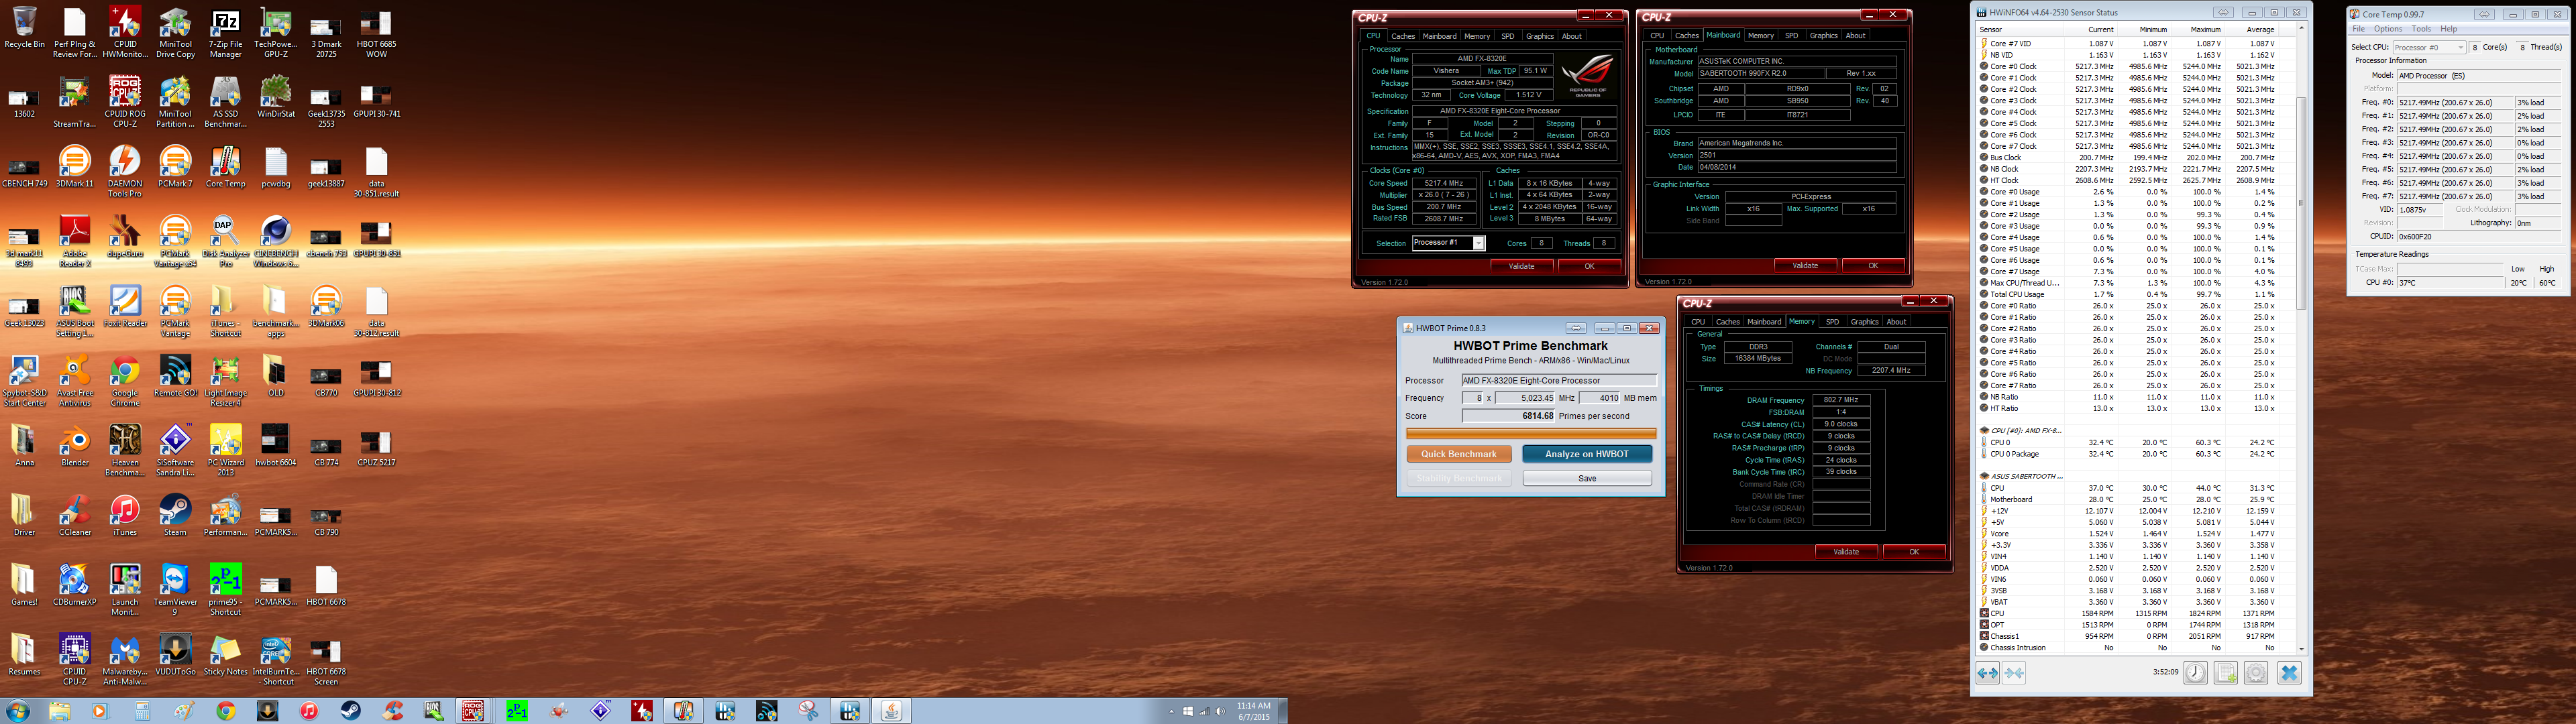The height and width of the screenshot is (724, 2576).
Task: Launch DAEMON Tools Pro desktop shortcut
Action: [125, 172]
